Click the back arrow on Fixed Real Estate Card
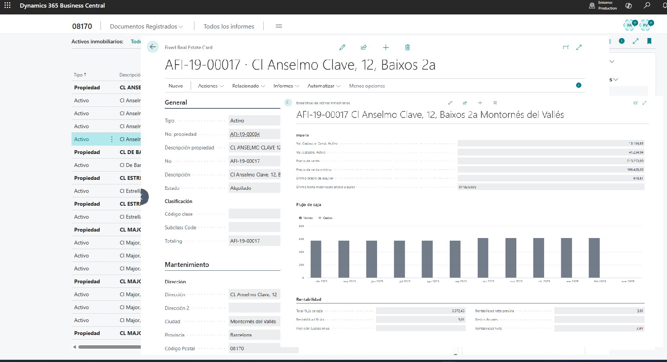 click(153, 47)
